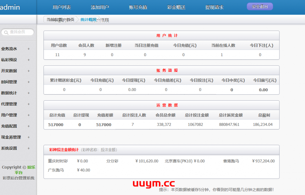Click the magnifier icon in search box
305x195 pixels.
coord(6,32)
